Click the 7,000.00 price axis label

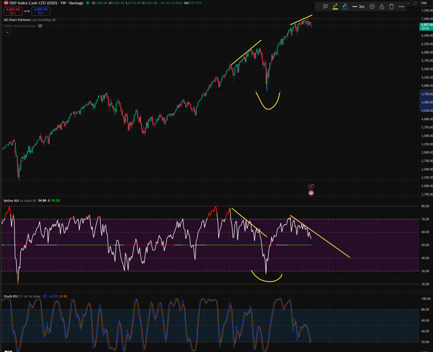pos(427,19)
